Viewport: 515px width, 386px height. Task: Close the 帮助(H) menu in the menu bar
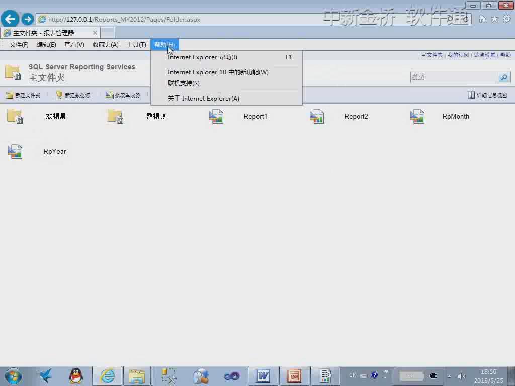coord(164,45)
